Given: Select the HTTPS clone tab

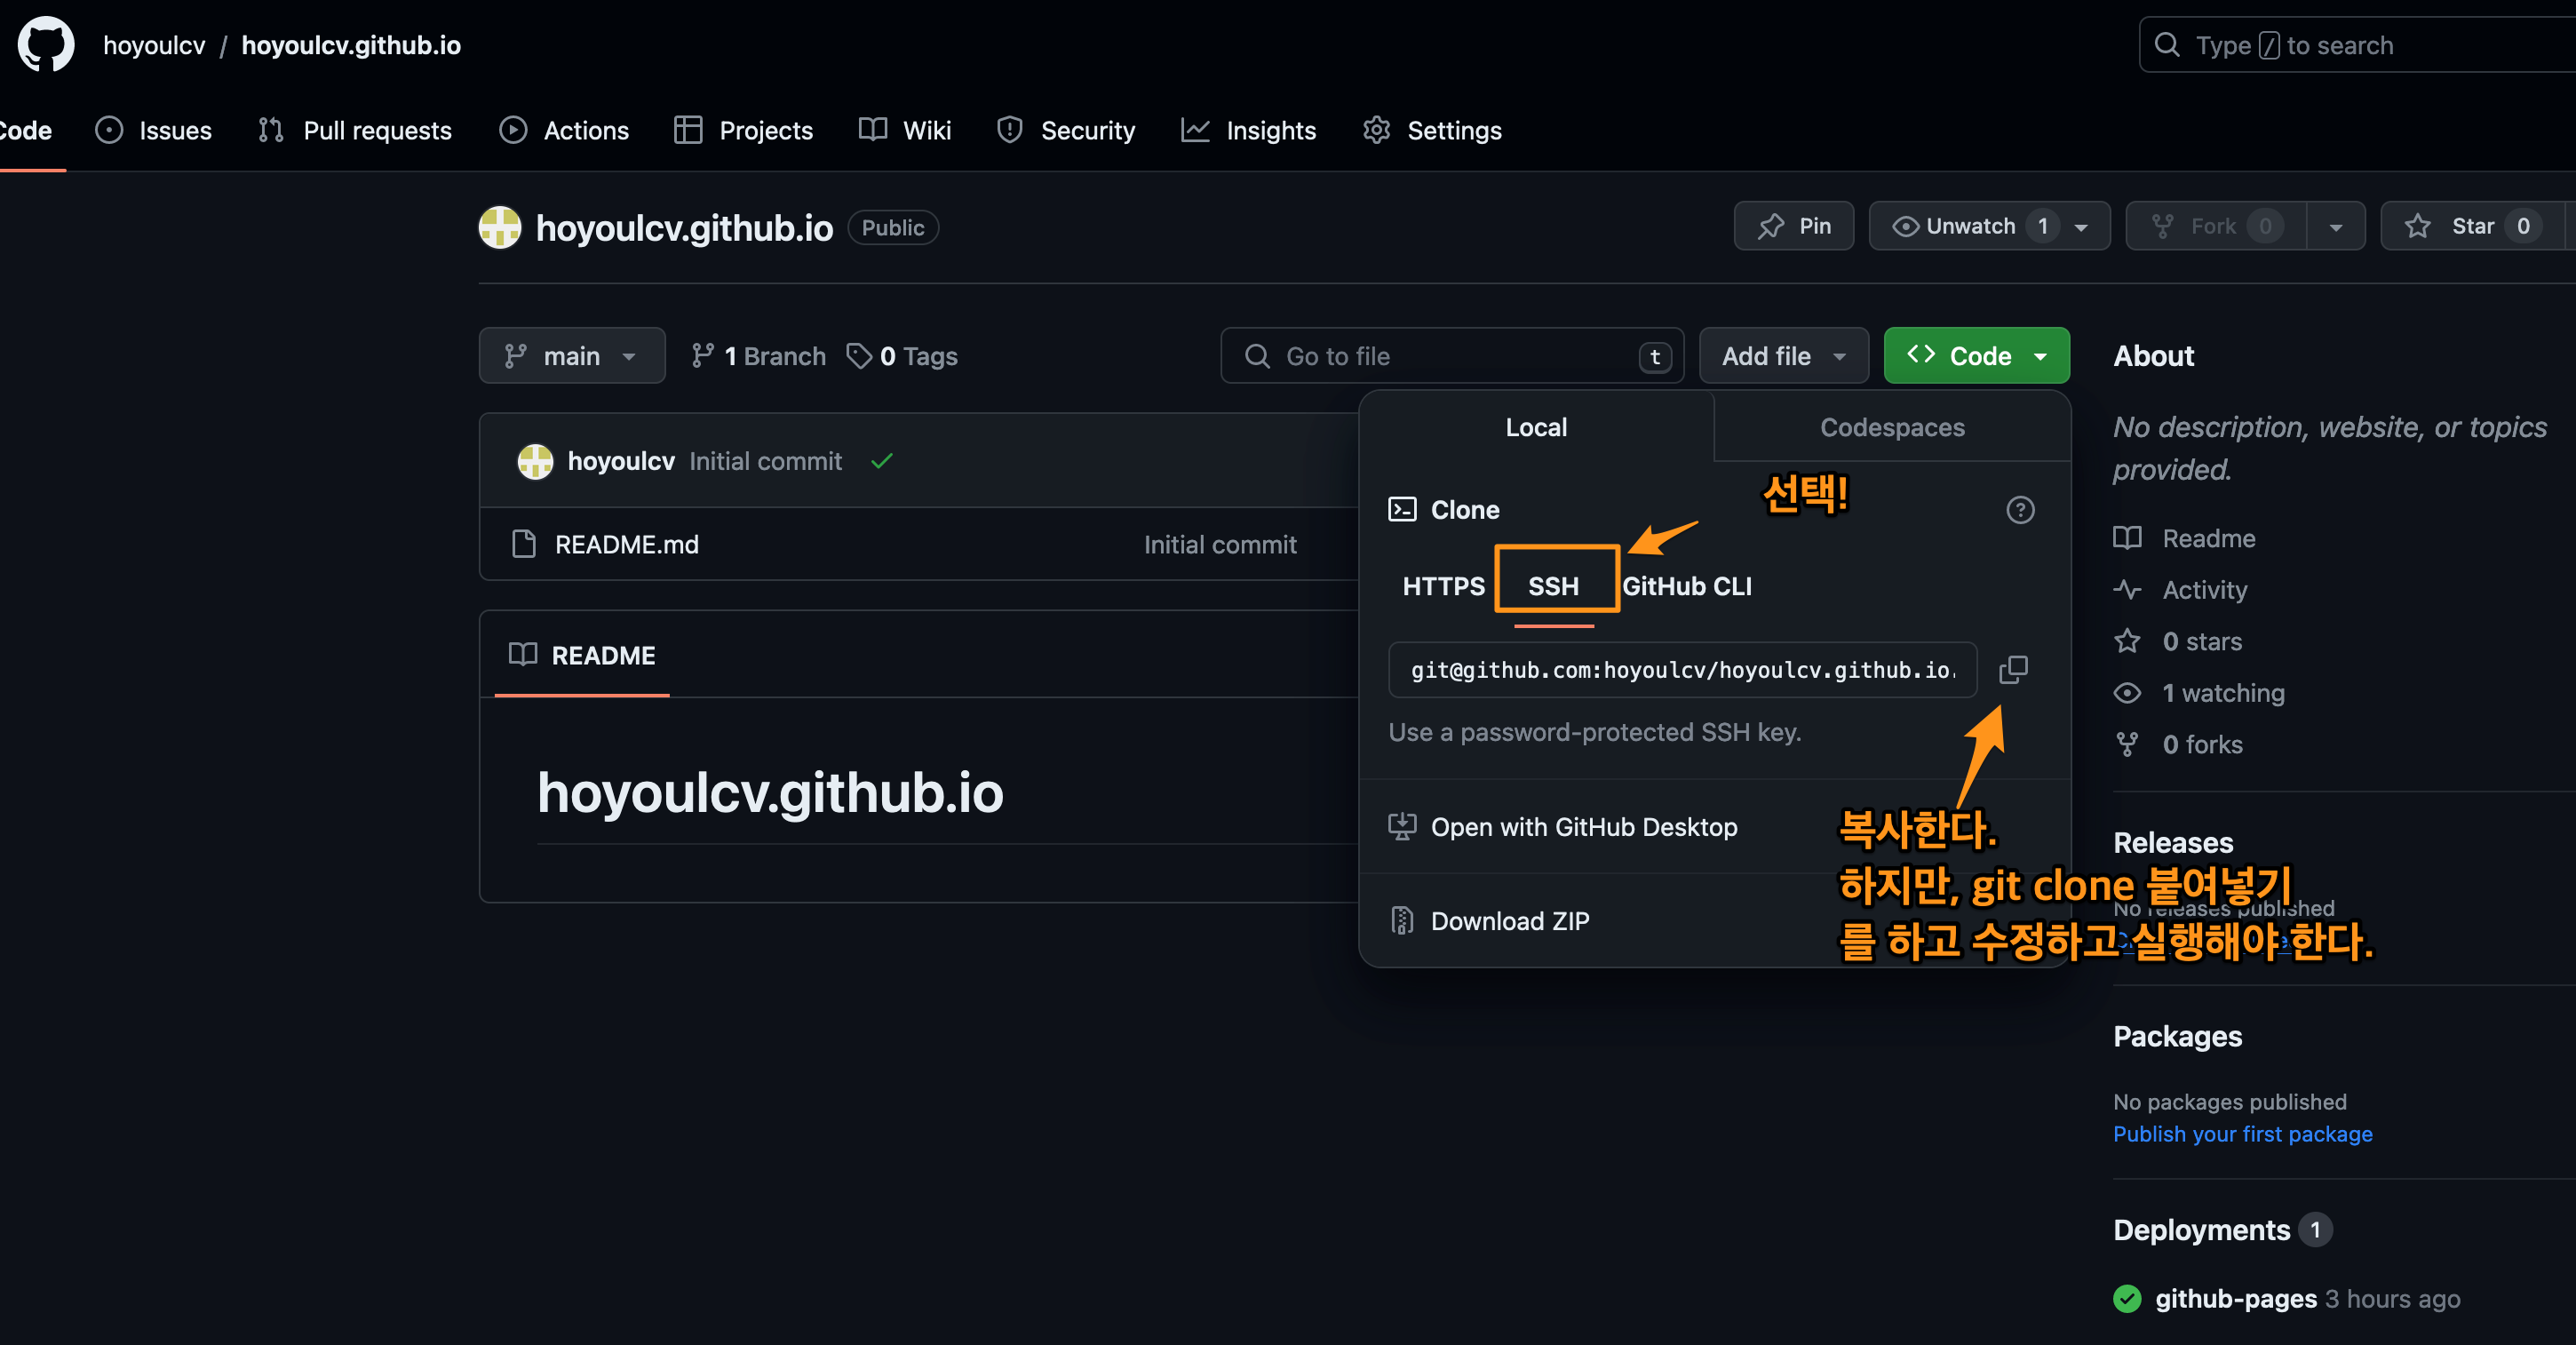Looking at the screenshot, I should tap(1443, 586).
